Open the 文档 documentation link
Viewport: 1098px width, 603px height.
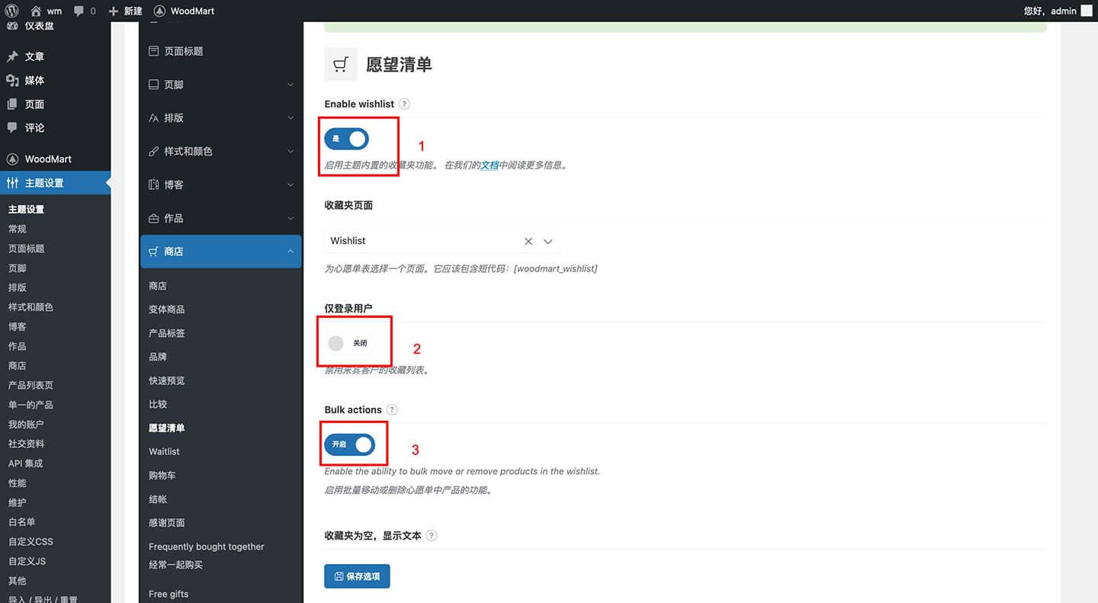(x=489, y=165)
